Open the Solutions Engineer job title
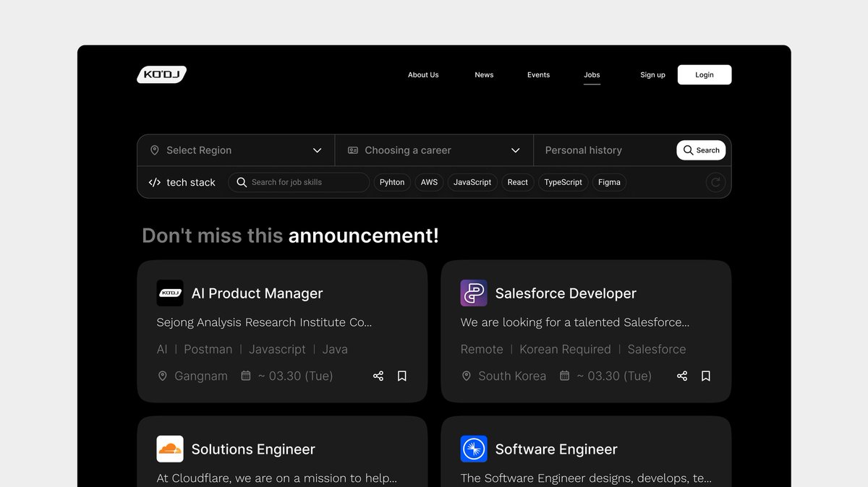Screen dimensions: 868x487 tap(253, 449)
